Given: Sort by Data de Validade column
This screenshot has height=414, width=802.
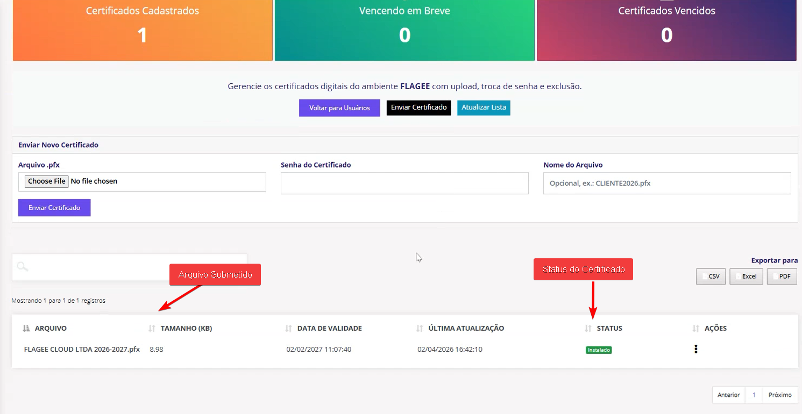Looking at the screenshot, I should [x=329, y=328].
